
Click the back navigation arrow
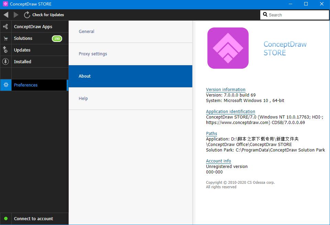click(6, 15)
